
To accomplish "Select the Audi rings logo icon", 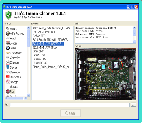I will 8,38.
